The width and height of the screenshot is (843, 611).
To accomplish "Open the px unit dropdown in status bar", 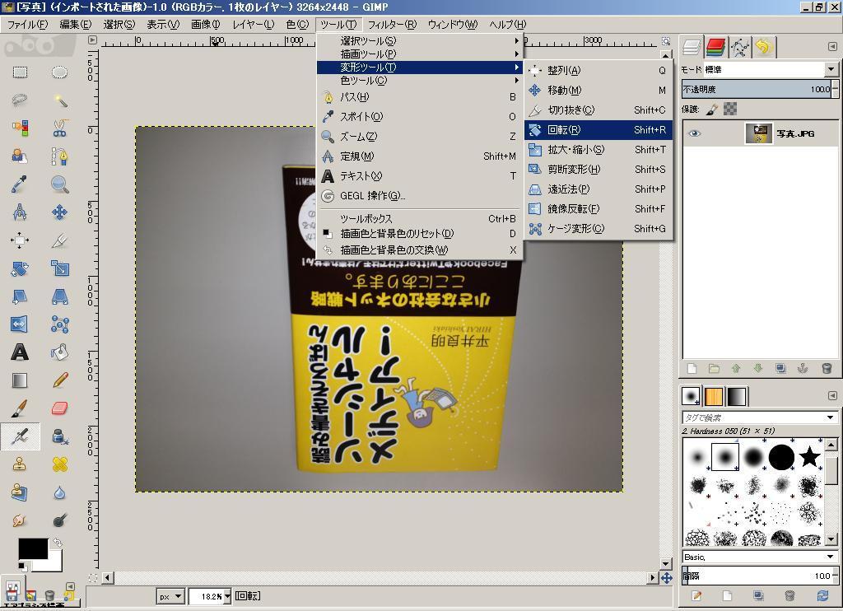I will pyautogui.click(x=170, y=595).
